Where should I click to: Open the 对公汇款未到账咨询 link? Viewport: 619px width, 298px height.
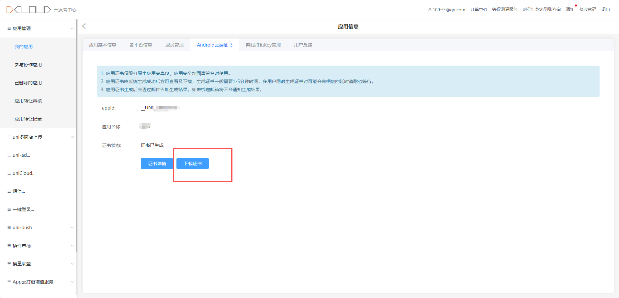pos(542,10)
